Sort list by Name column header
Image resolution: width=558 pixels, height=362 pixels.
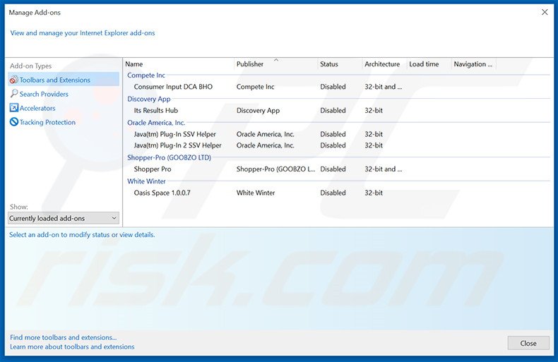[x=179, y=64]
